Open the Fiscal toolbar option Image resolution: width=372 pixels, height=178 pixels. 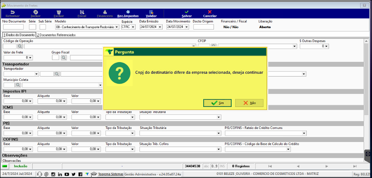[x=82, y=14]
